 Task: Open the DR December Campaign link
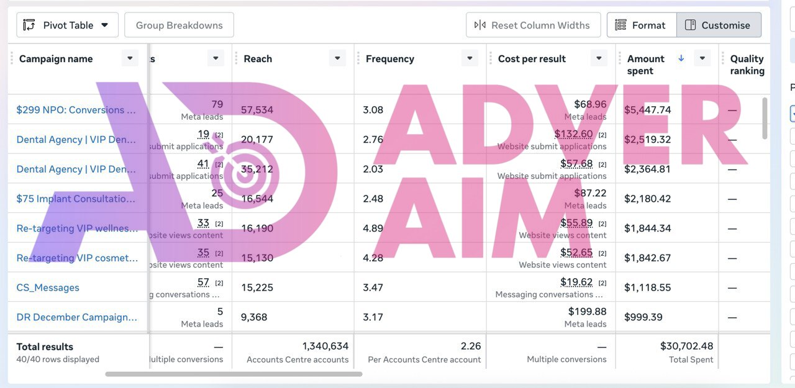pos(76,317)
